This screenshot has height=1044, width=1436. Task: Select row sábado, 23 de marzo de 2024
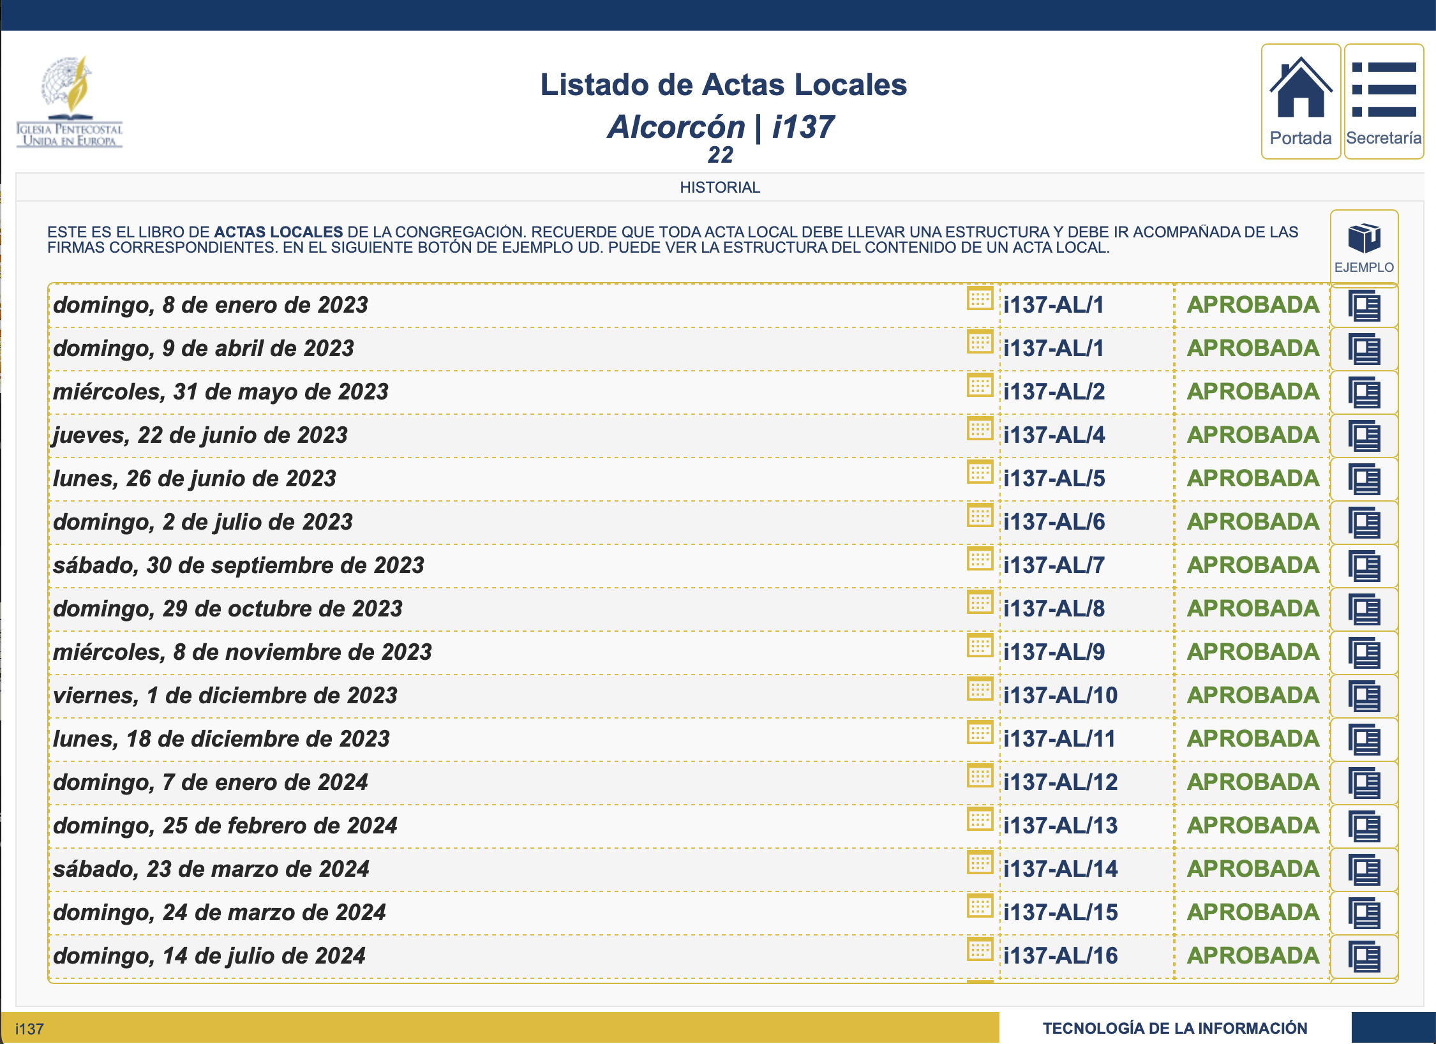(211, 869)
